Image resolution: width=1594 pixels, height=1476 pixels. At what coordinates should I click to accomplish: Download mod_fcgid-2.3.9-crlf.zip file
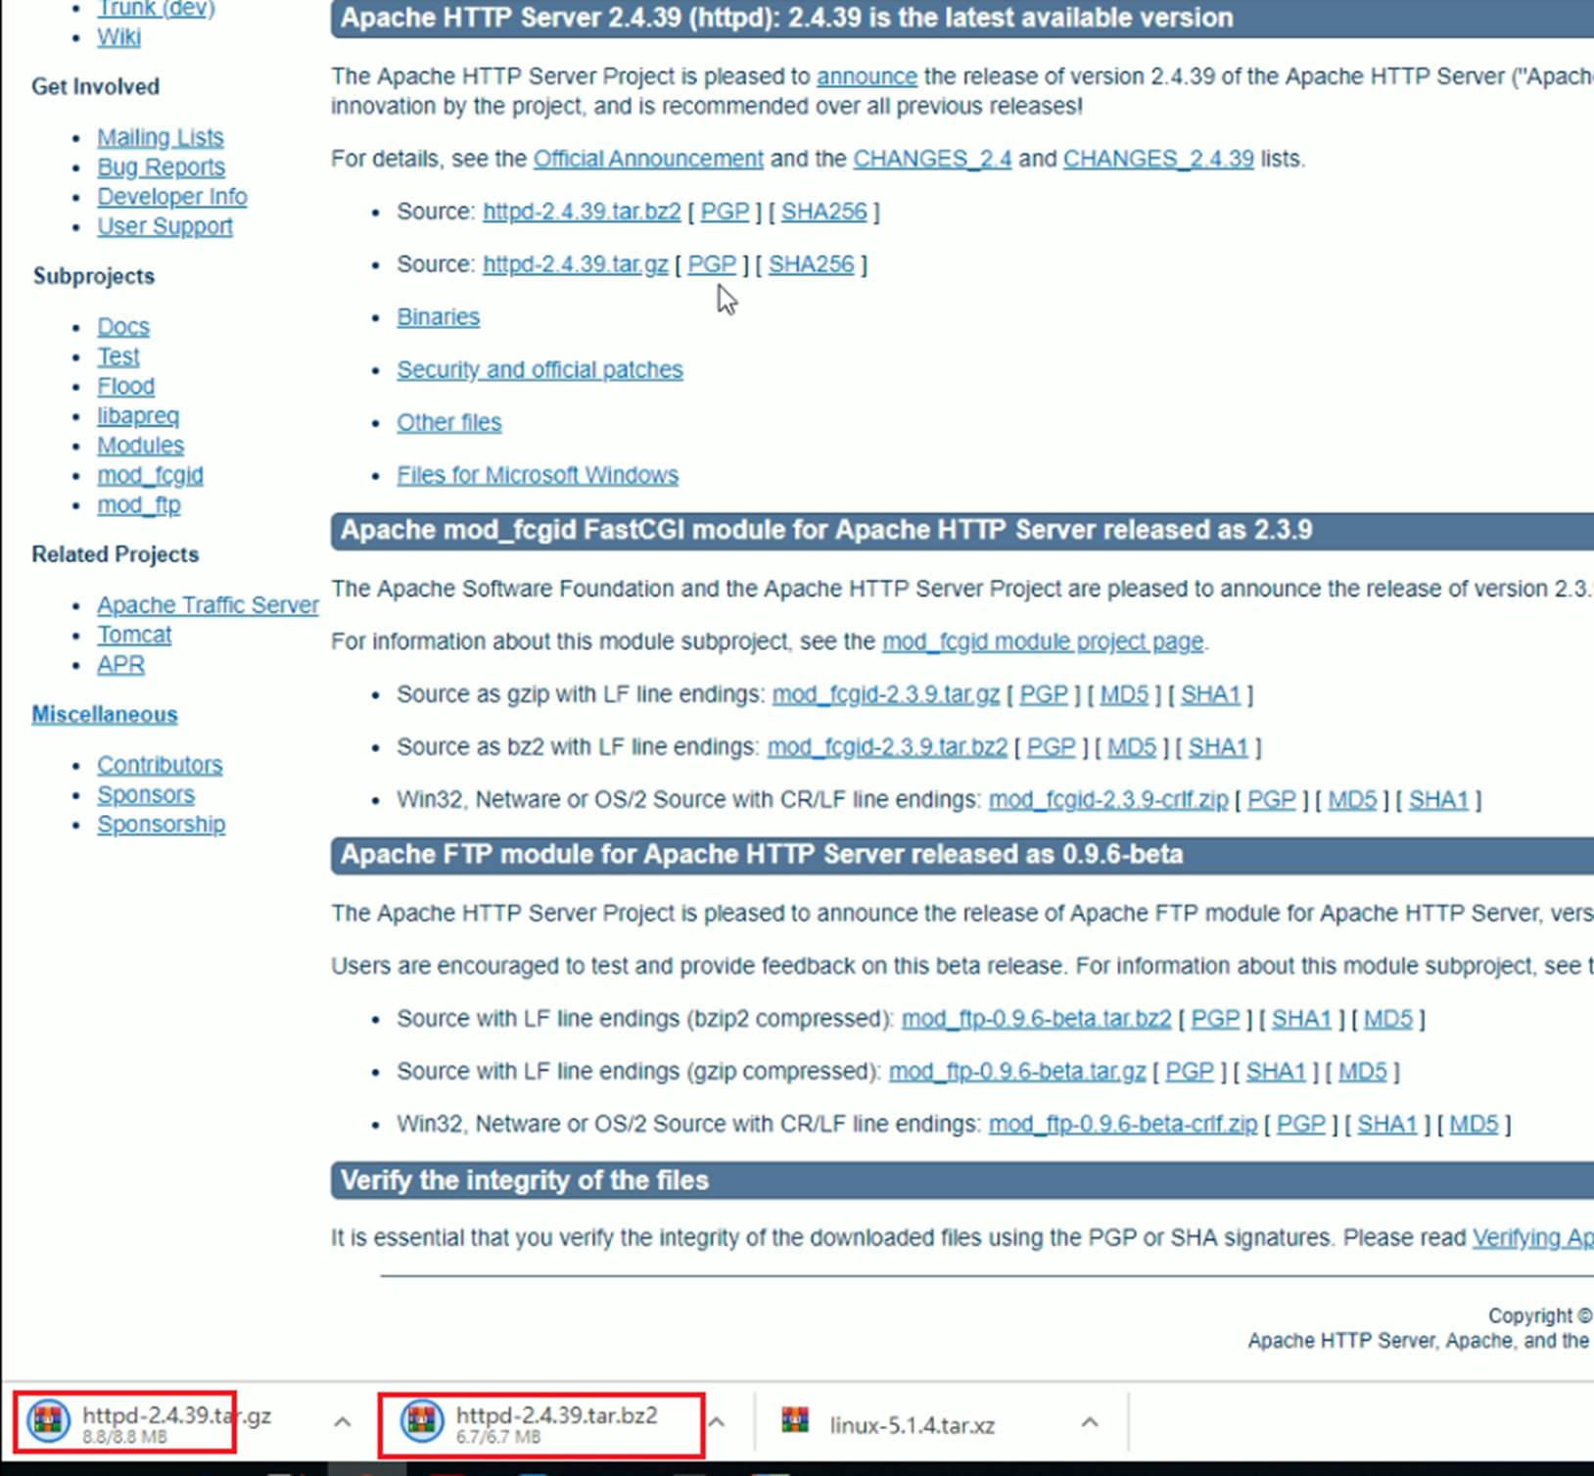1107,800
